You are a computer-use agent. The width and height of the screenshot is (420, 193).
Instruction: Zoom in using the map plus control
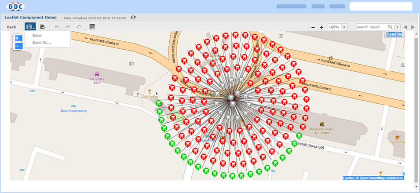tap(18, 38)
